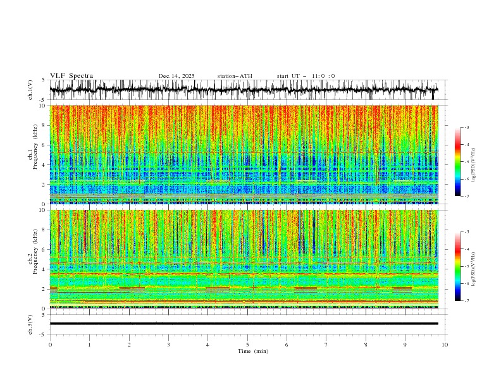The image size is (501, 387).
Task: Click the log(PSD) label beside ch.1 colorbar
Action: (x=474, y=165)
